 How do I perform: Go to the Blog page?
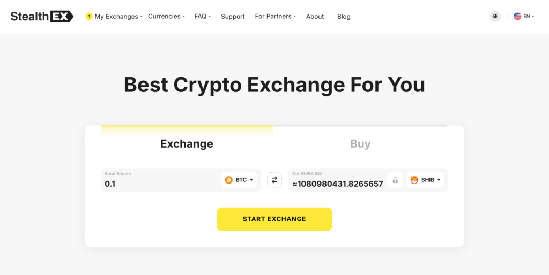click(344, 17)
